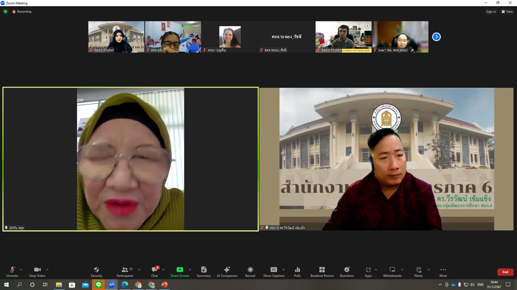Click the red End meeting button
The height and width of the screenshot is (290, 517).
(505, 272)
